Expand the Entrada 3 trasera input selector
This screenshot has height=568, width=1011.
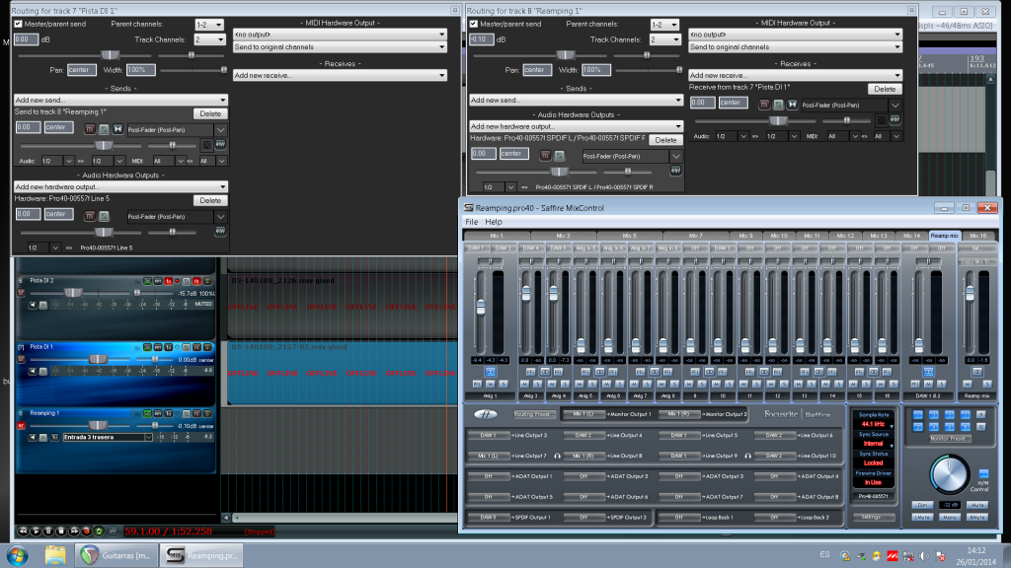(148, 436)
